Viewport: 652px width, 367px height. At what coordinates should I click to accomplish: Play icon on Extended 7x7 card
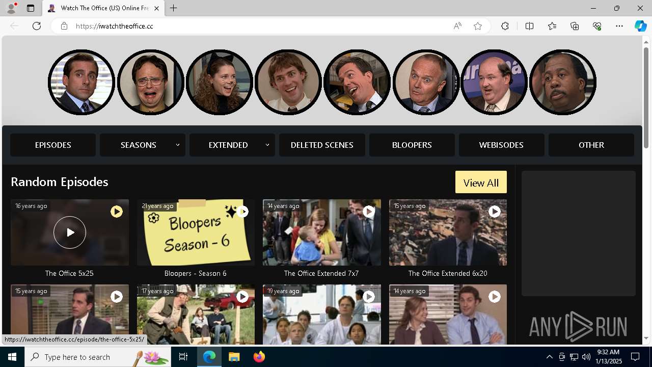[369, 211]
